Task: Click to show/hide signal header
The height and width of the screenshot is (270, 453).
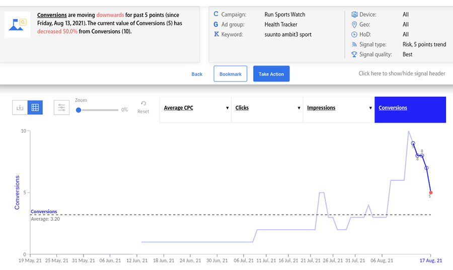Action: (402, 73)
